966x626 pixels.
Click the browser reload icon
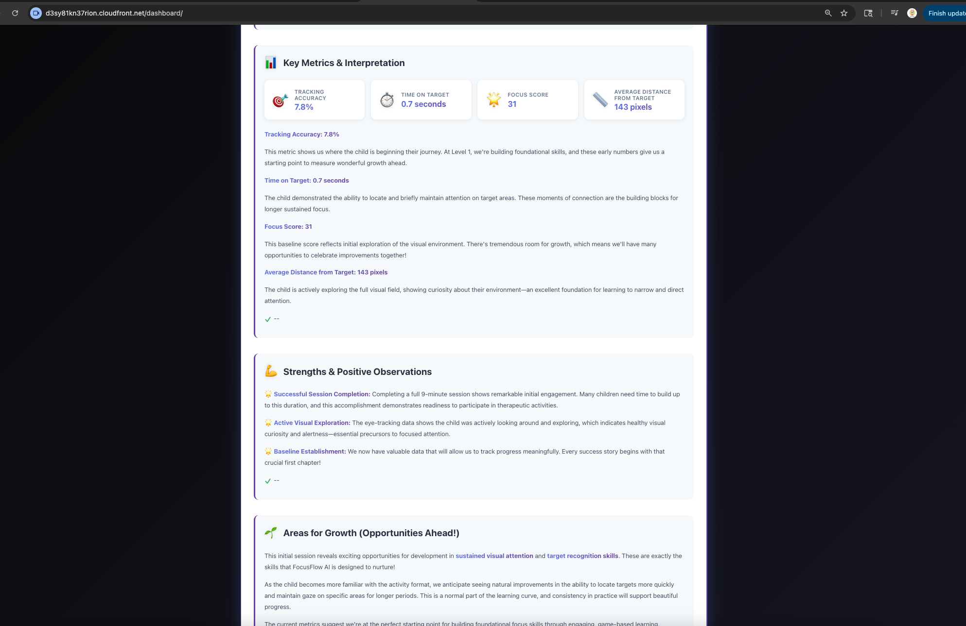[15, 13]
